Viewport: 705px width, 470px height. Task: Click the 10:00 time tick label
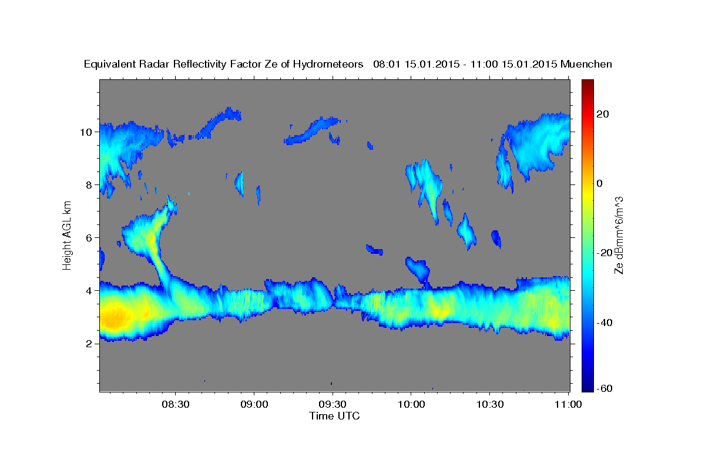click(x=411, y=405)
